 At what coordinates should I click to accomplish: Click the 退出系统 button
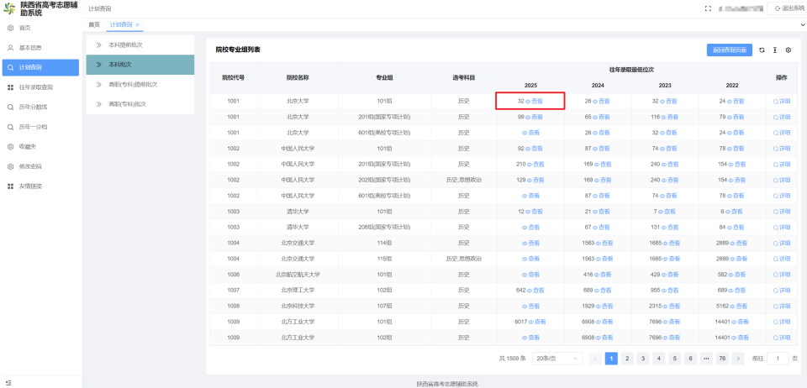785,8
